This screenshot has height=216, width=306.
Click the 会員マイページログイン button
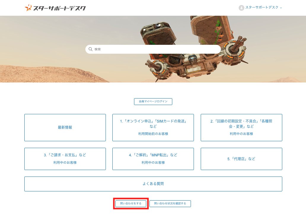(153, 101)
